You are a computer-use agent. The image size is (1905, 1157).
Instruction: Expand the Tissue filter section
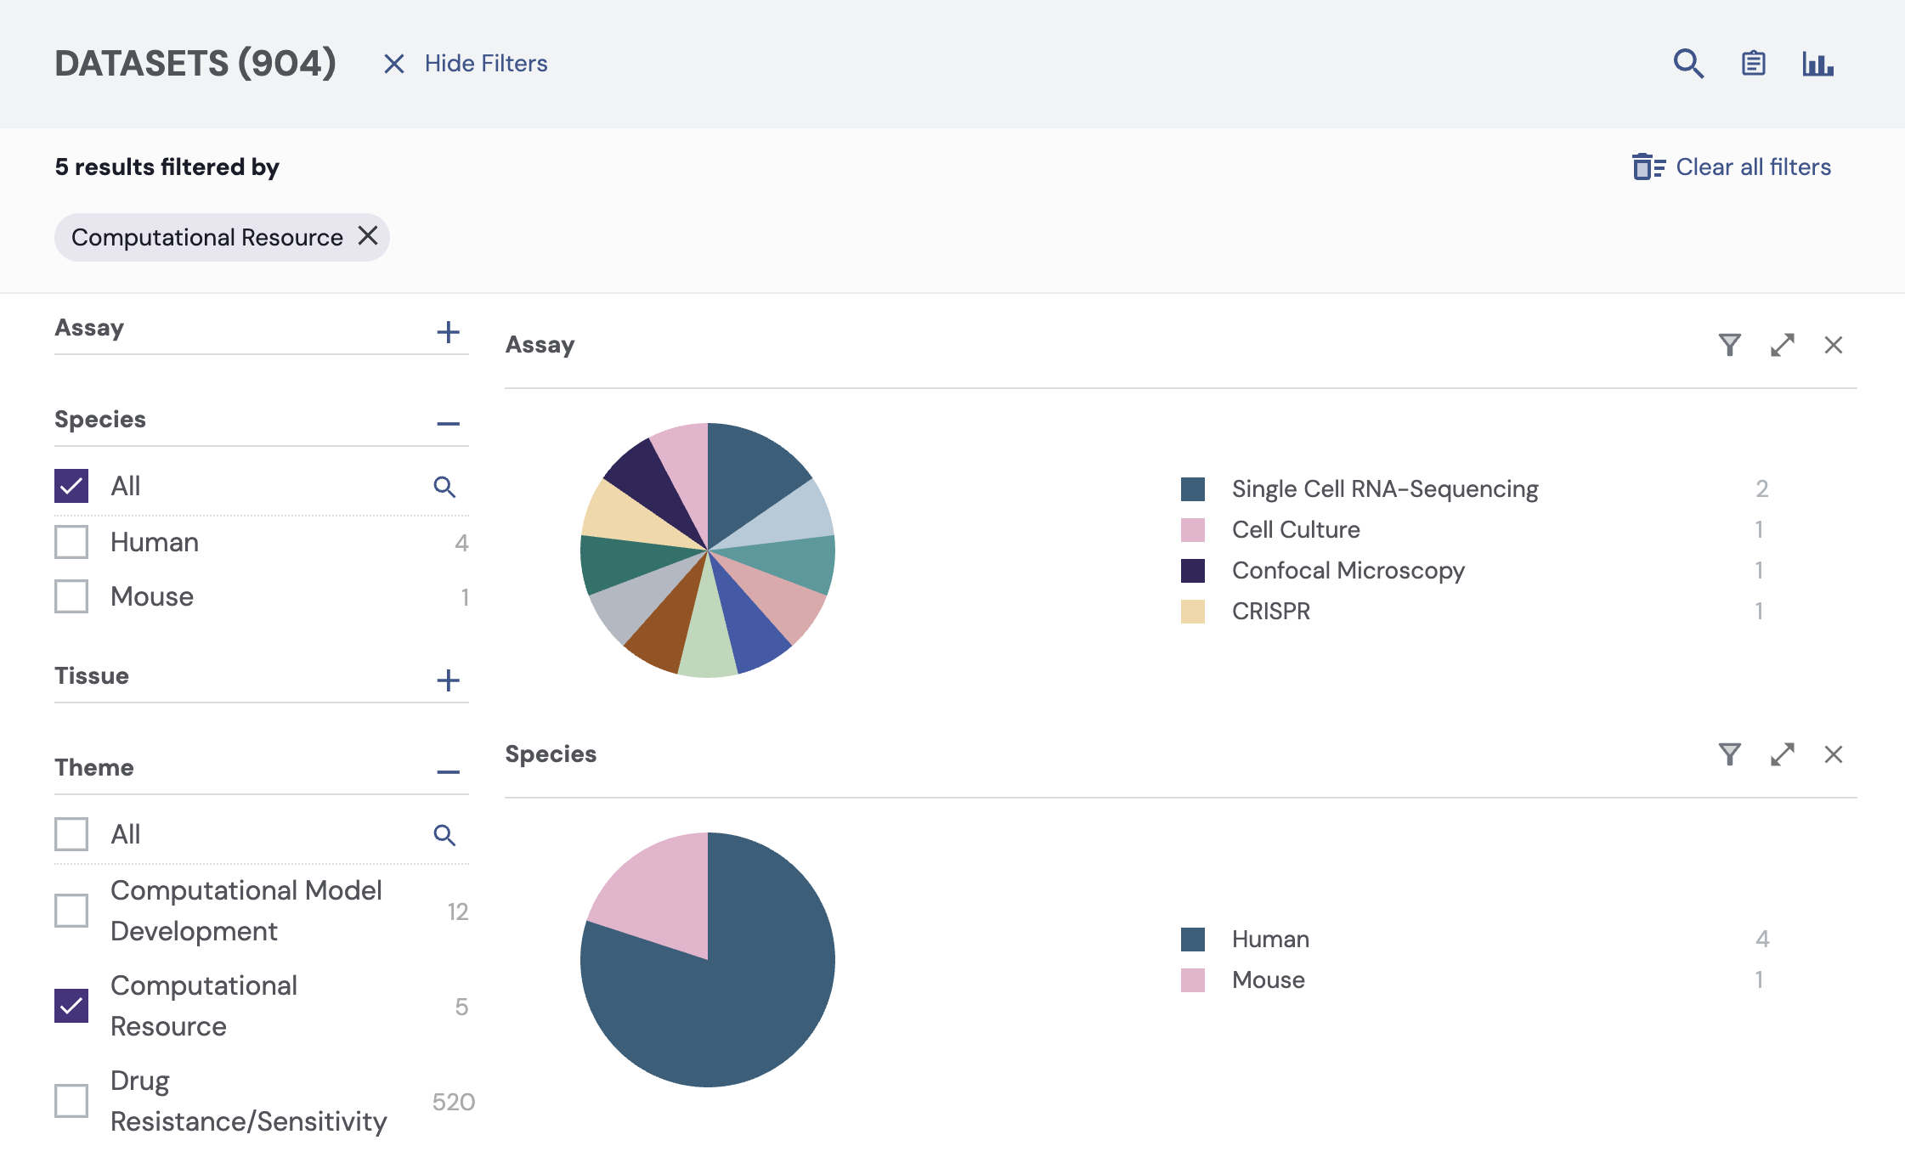pos(448,680)
